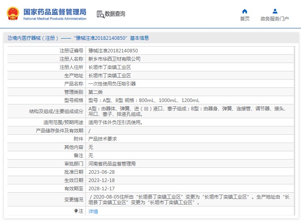Select the 批准日期 label
The image size is (301, 221).
click(74, 172)
